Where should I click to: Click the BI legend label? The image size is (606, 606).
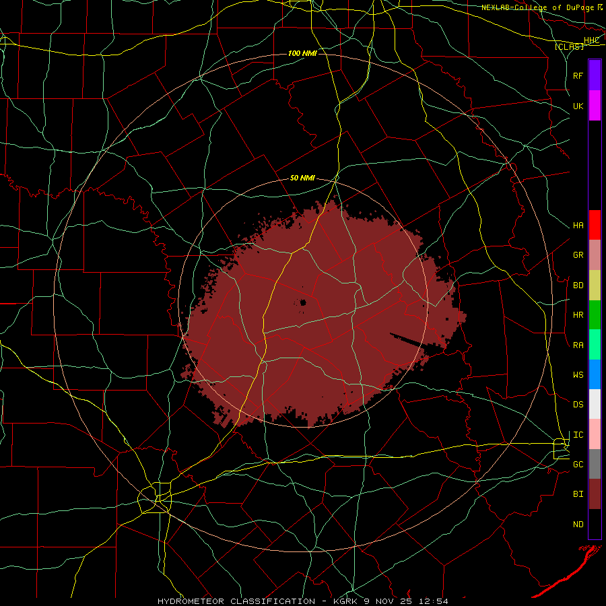(x=578, y=494)
